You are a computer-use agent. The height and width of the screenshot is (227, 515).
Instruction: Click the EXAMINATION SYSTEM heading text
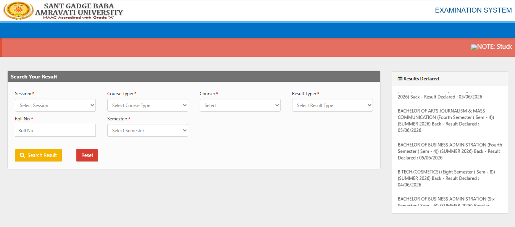pyautogui.click(x=473, y=10)
